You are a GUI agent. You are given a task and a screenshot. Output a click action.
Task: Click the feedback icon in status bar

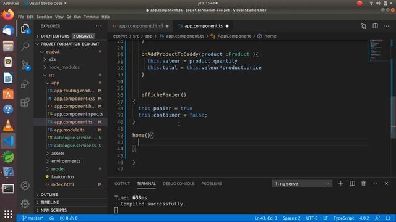[x=377, y=218]
